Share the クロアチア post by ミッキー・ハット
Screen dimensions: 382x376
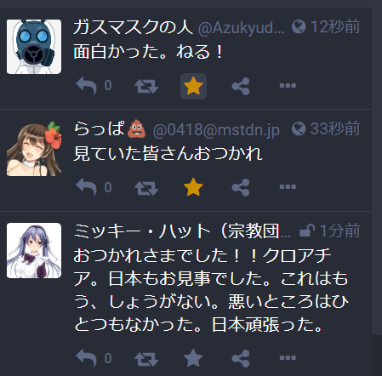click(x=241, y=358)
